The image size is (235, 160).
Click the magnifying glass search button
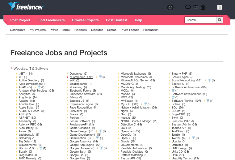tap(220, 20)
